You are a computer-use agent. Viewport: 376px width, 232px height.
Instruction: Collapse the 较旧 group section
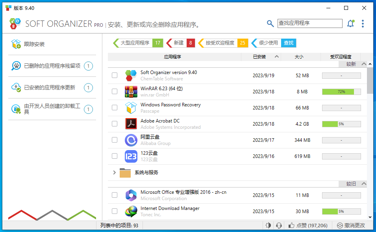pos(364,184)
